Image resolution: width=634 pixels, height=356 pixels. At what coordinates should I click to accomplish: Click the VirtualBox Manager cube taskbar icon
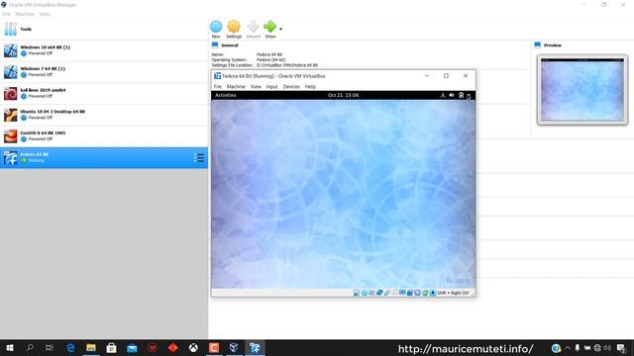234,348
